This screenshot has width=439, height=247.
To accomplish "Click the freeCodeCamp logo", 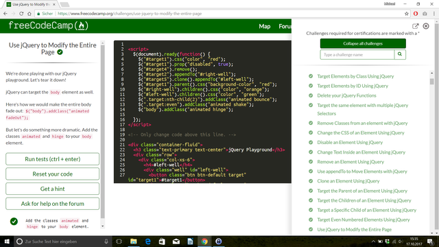I will (x=49, y=25).
